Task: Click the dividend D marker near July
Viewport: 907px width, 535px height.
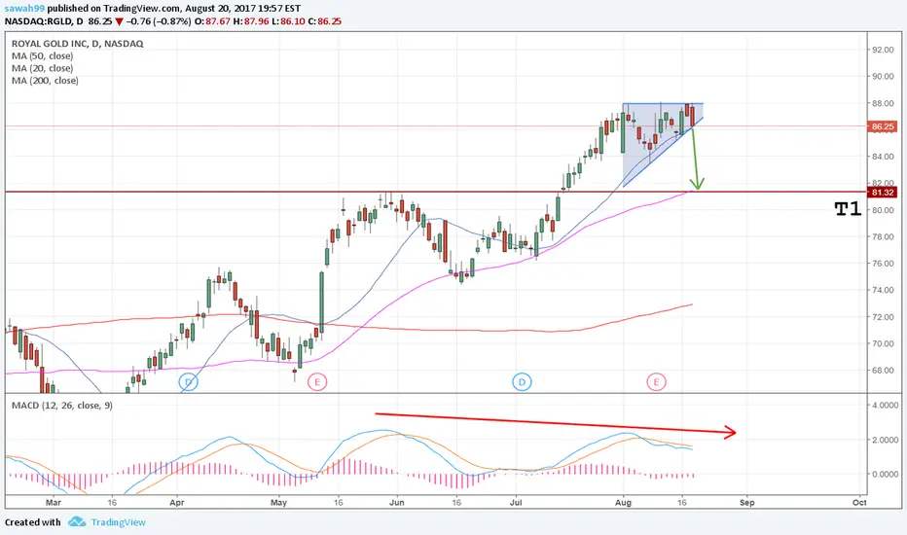Action: 522,381
